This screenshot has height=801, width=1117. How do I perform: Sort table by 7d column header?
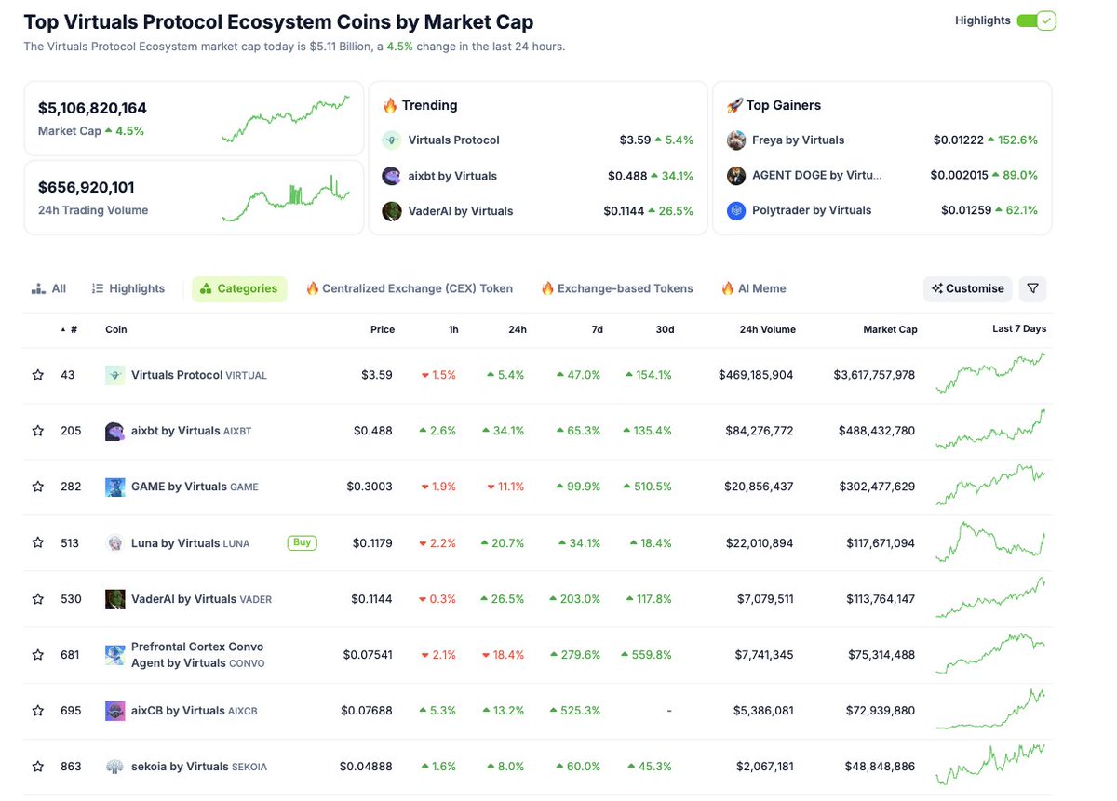[597, 329]
